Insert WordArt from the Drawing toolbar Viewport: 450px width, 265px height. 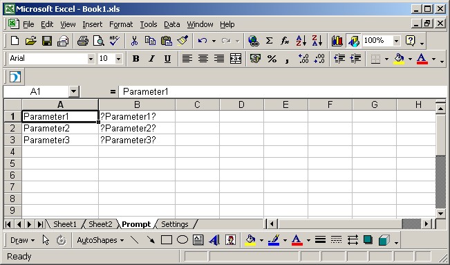click(x=214, y=239)
